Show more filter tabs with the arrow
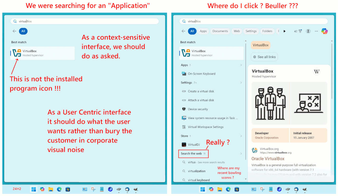Screen dimensions: 338x196 [284, 31]
